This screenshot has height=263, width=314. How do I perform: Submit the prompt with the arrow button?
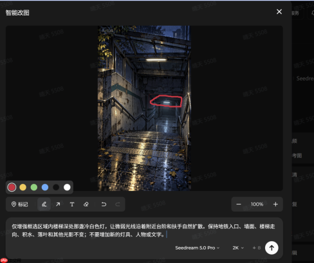click(x=272, y=248)
